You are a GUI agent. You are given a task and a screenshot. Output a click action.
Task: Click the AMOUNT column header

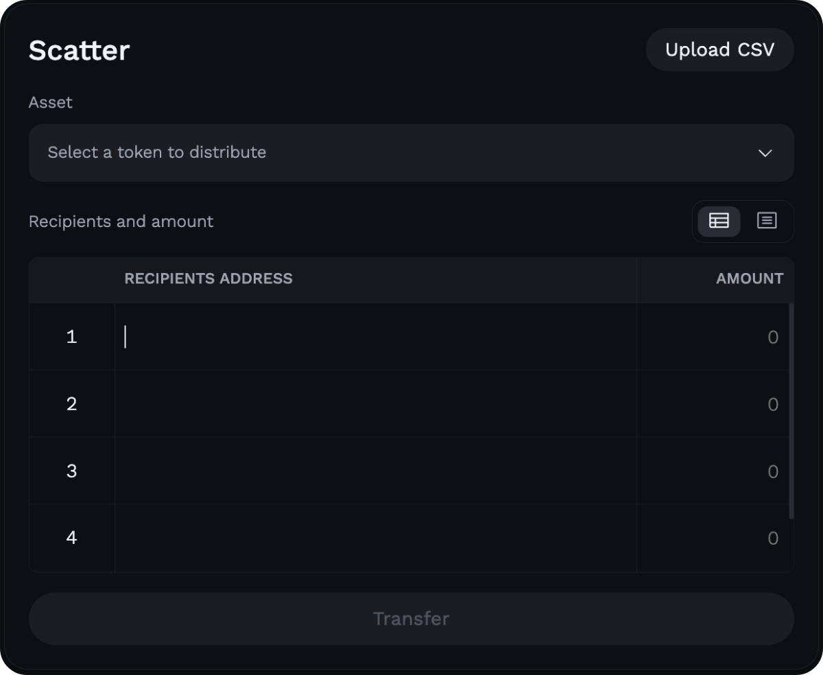750,279
